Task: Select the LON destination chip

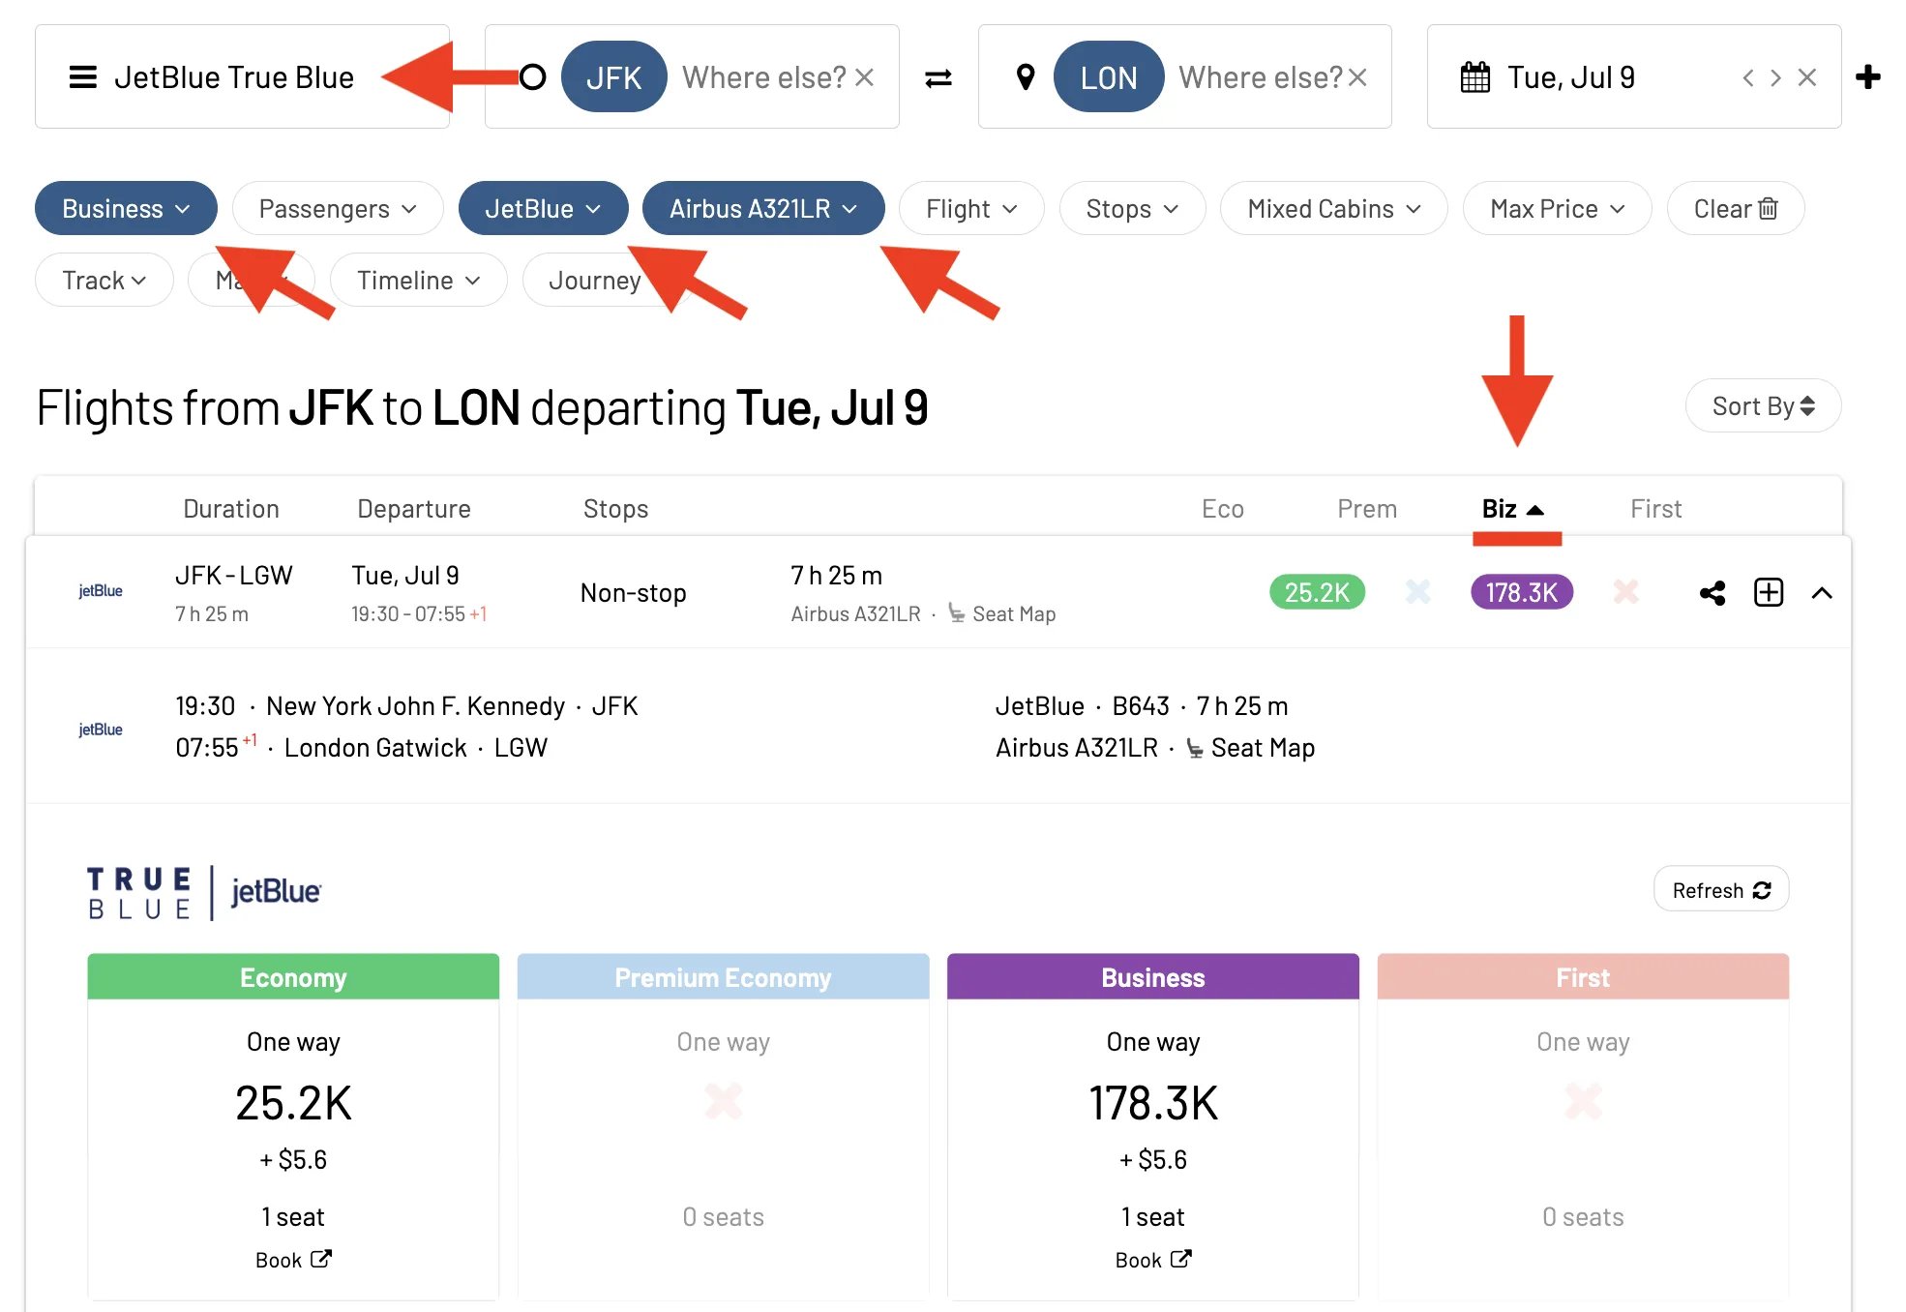Action: click(1109, 76)
